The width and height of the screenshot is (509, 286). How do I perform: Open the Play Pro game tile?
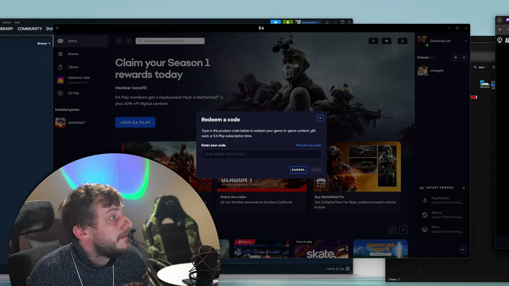pos(261,248)
